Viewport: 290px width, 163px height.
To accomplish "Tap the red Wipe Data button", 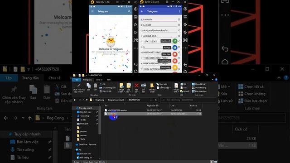I will point(175,54).
